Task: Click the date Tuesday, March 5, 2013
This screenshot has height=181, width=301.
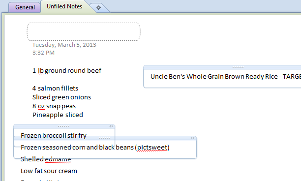Action: 64,45
